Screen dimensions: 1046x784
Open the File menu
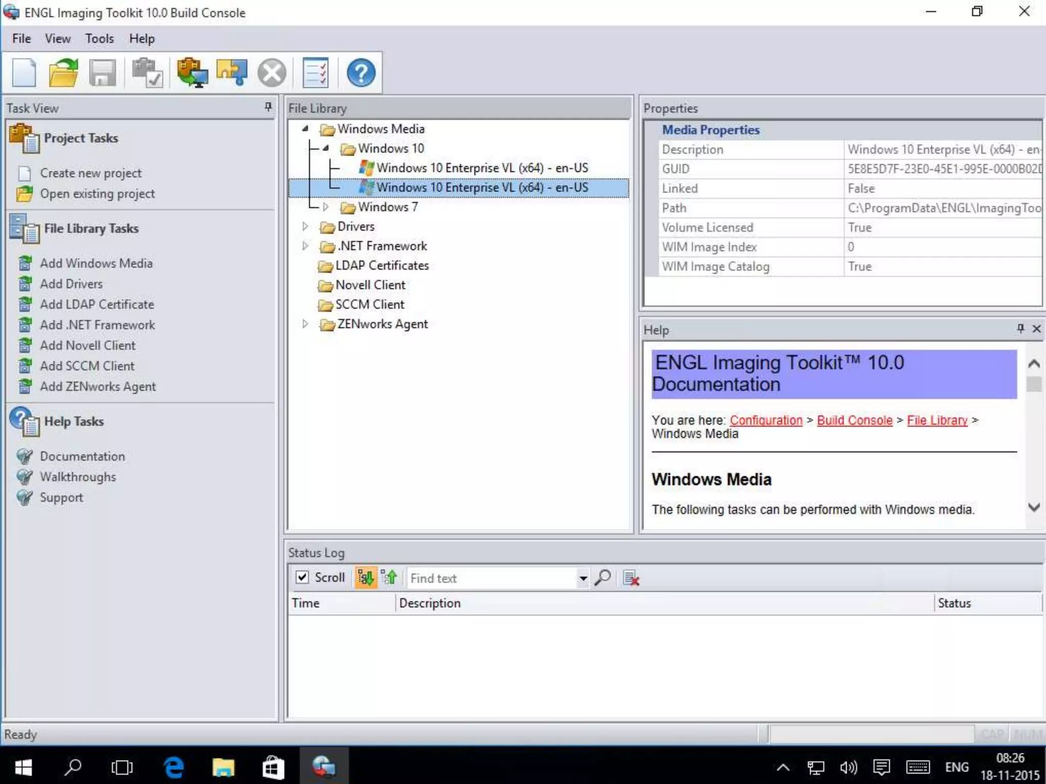tap(21, 39)
